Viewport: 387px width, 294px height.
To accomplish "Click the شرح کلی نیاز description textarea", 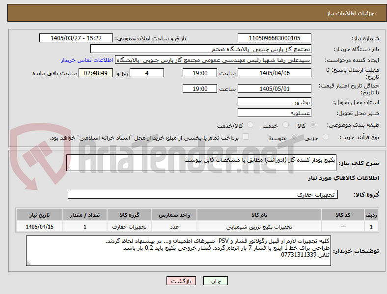I will [201, 163].
